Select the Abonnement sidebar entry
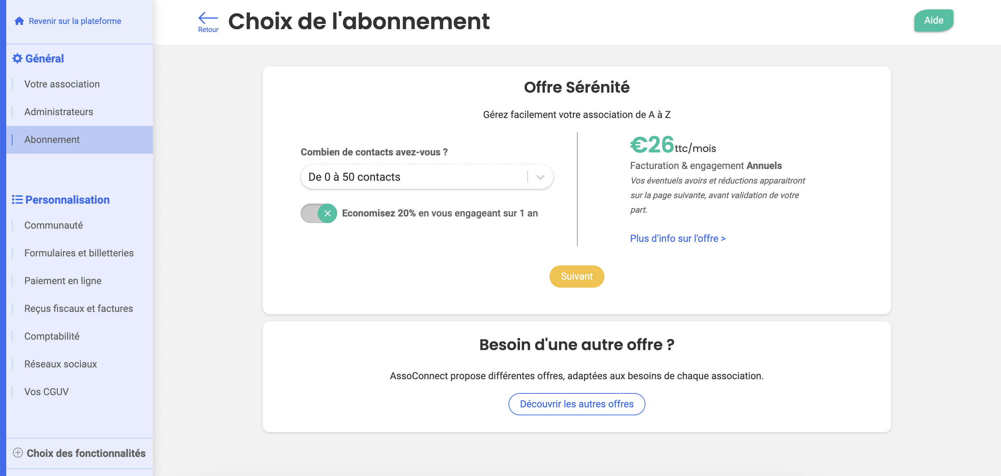The width and height of the screenshot is (1001, 476). [79, 140]
